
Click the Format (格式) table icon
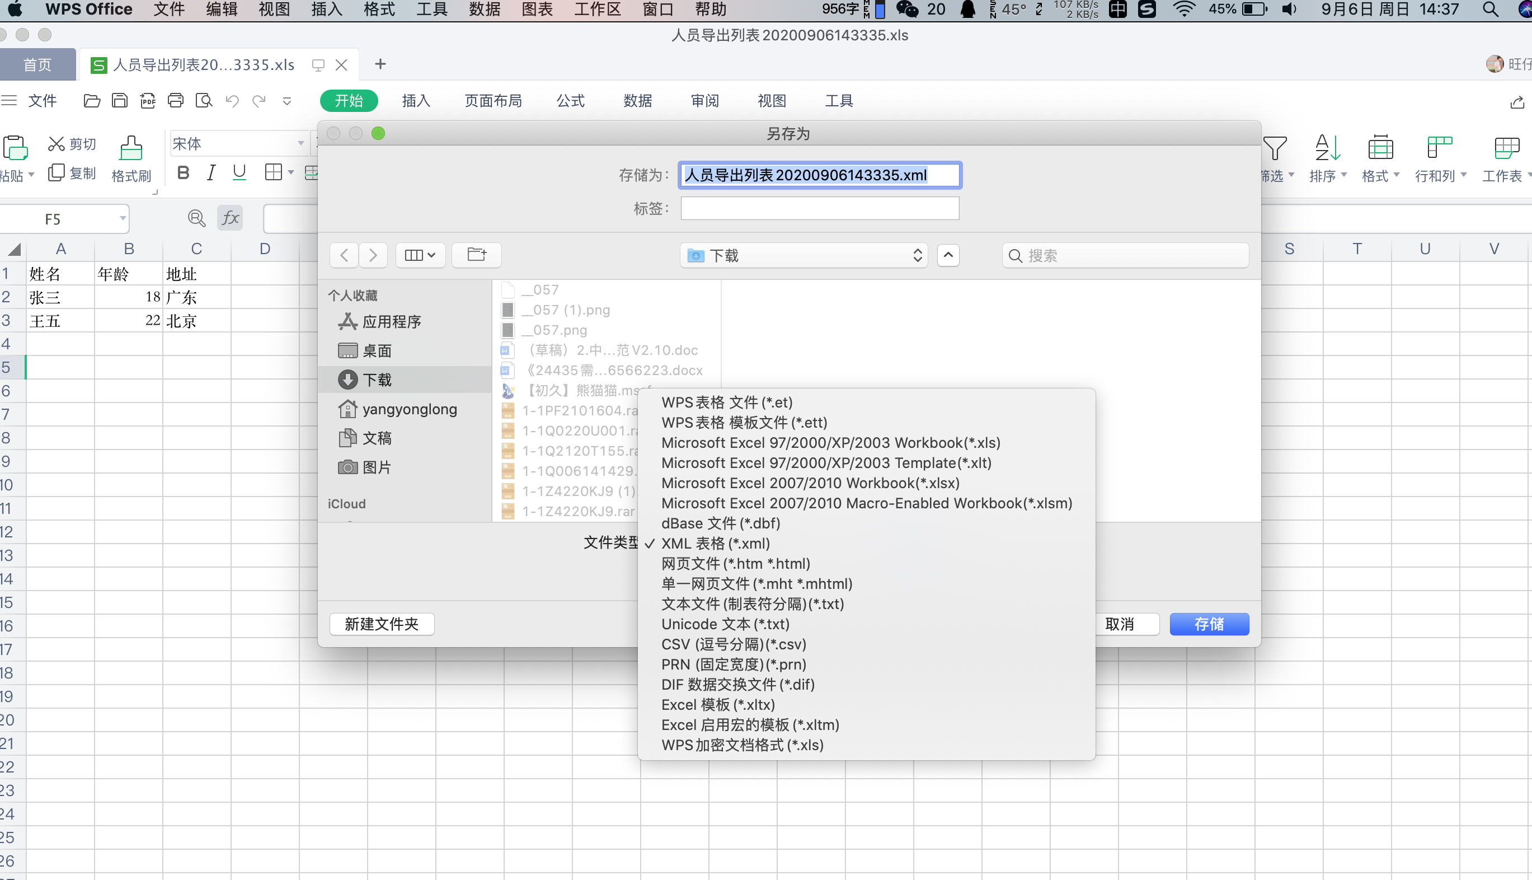1380,147
